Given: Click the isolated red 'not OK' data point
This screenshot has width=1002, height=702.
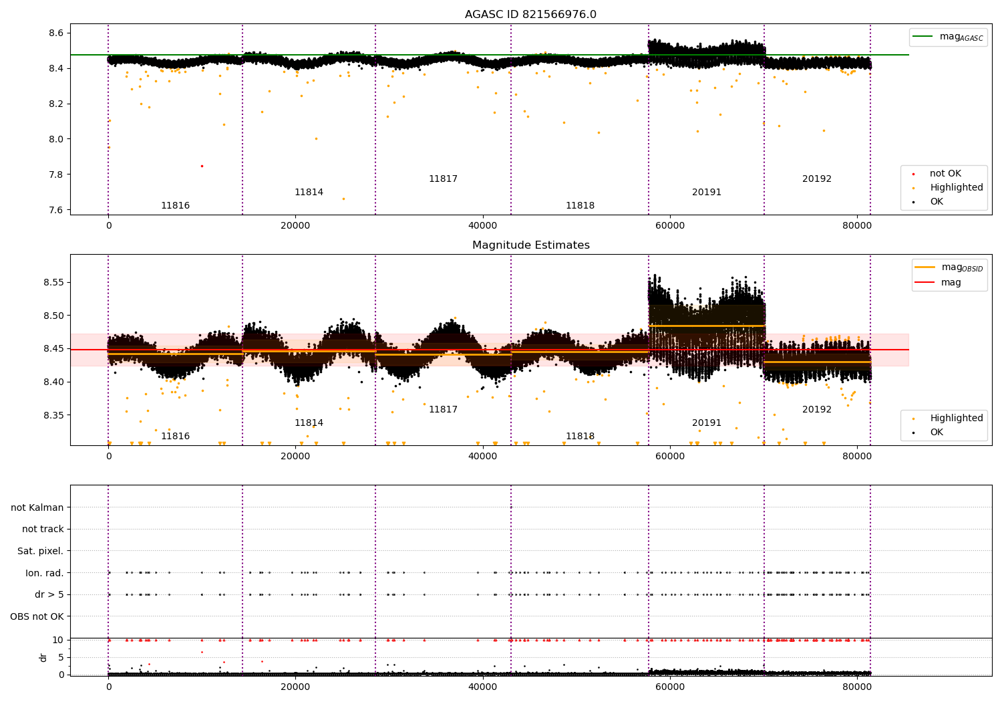Looking at the screenshot, I should pos(202,166).
